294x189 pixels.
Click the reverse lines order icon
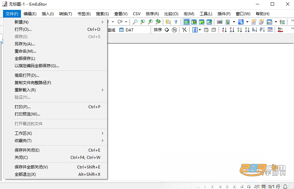(270, 30)
